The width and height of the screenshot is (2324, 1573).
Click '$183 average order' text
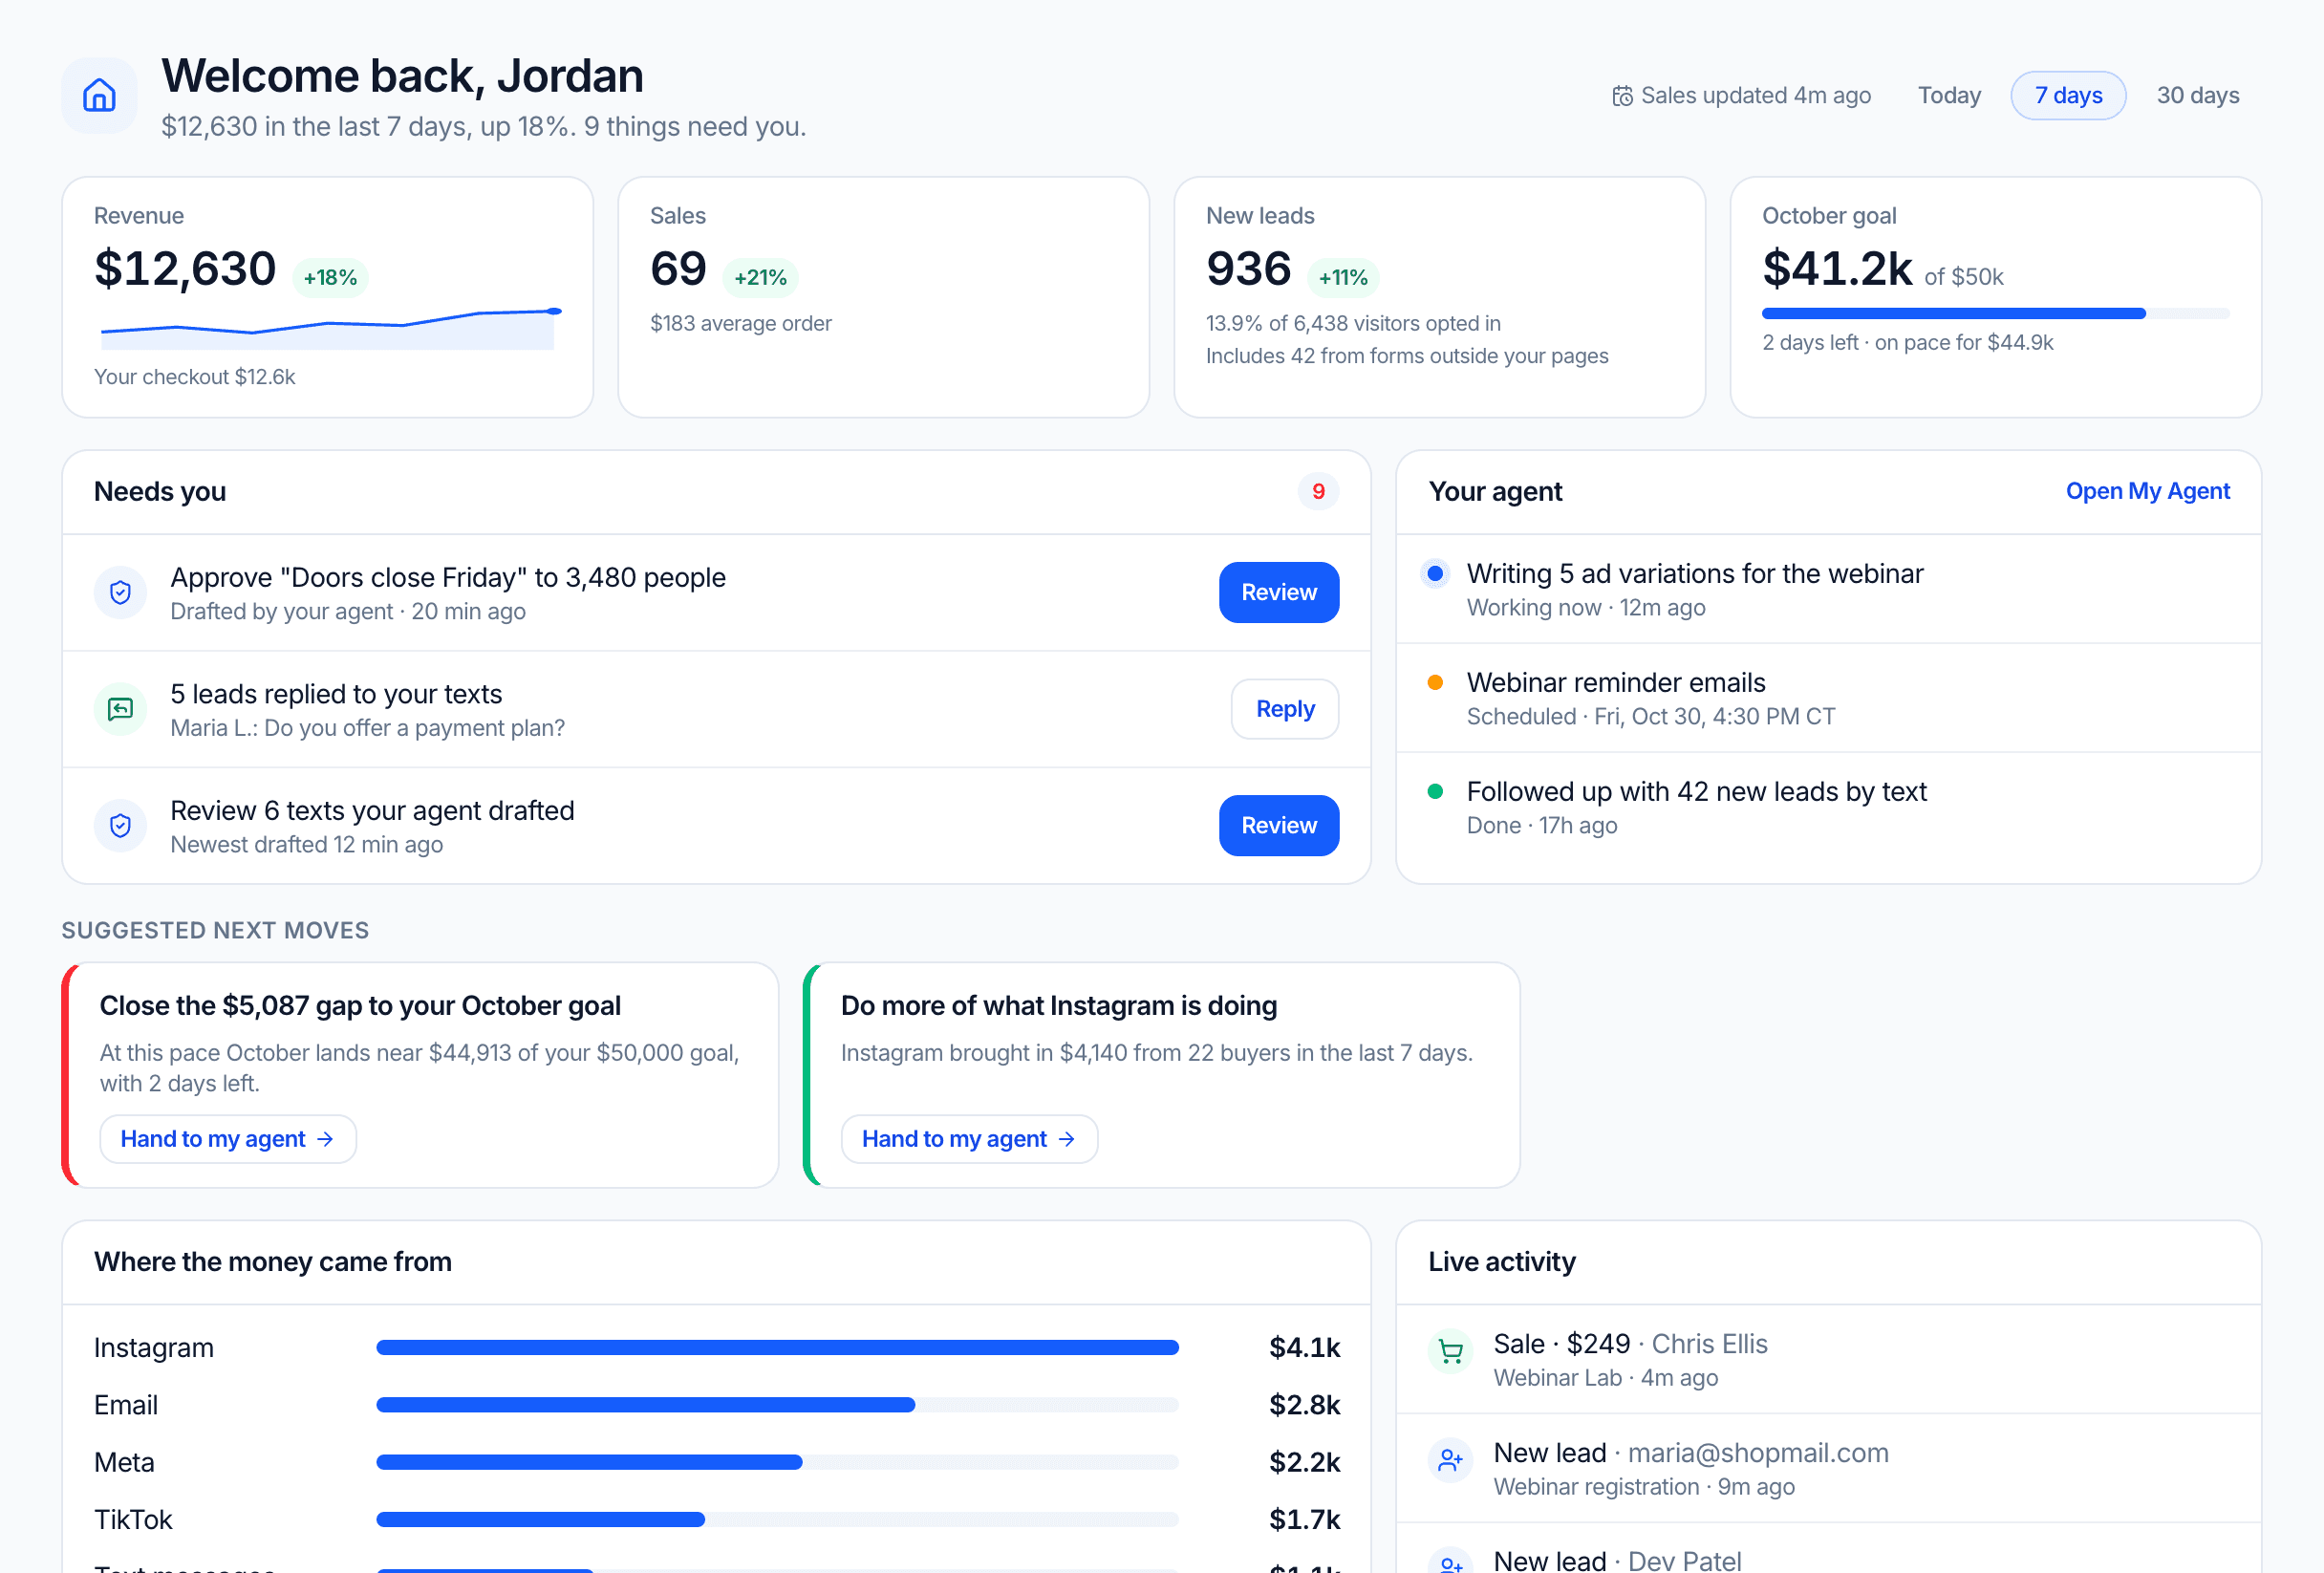pyautogui.click(x=741, y=324)
